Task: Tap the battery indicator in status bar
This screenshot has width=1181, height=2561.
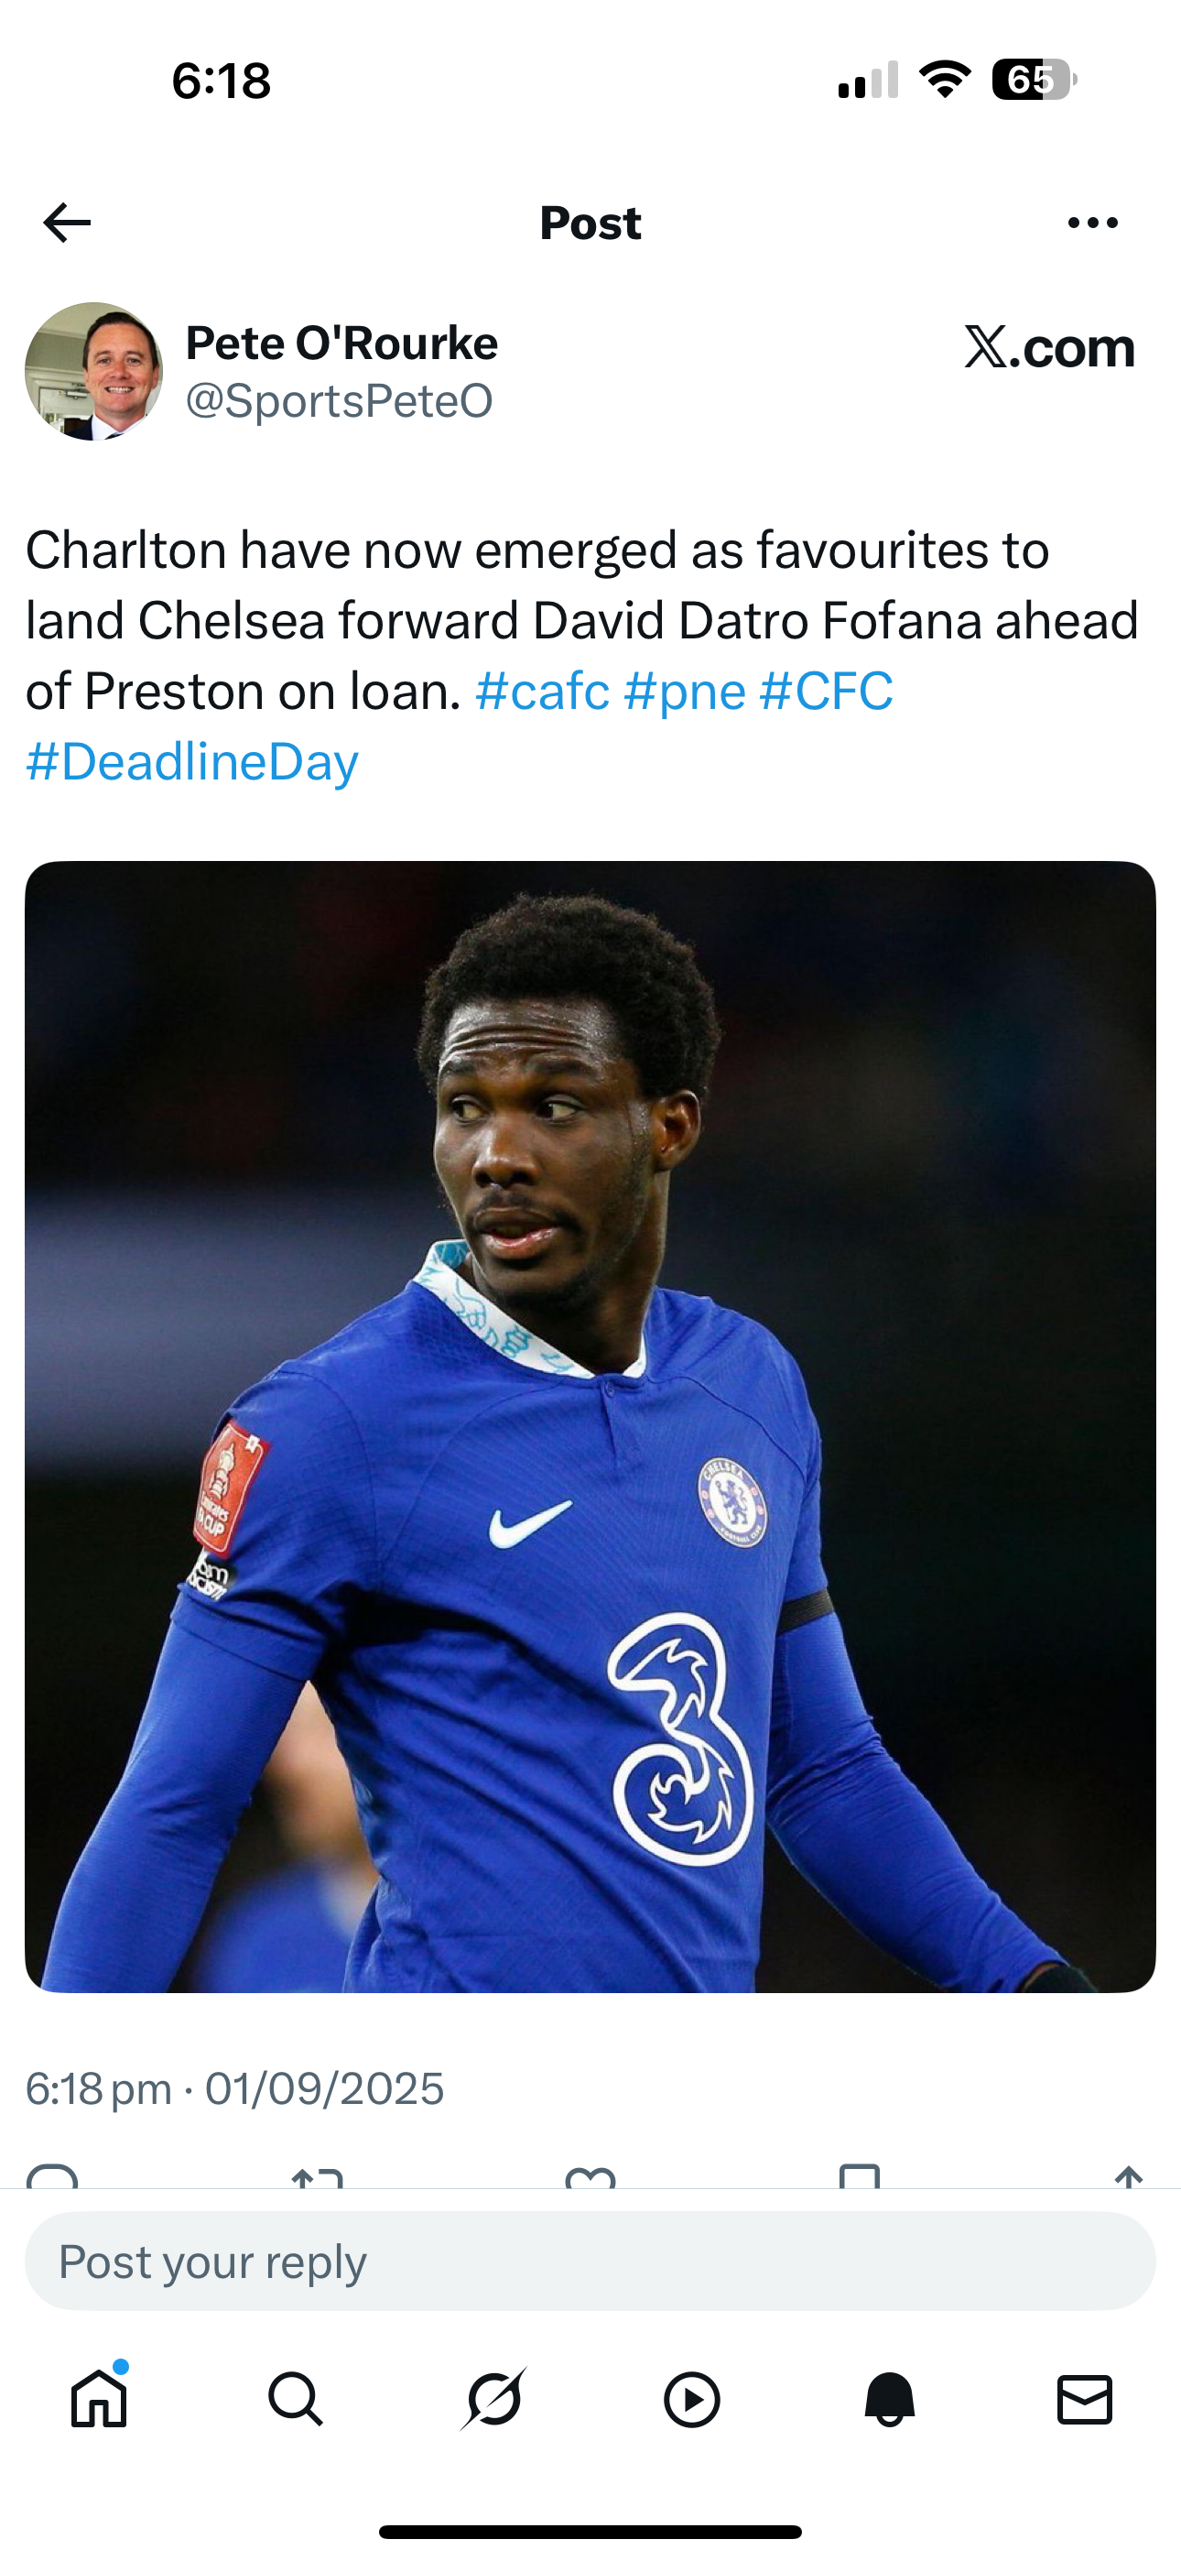Action: click(x=1034, y=80)
